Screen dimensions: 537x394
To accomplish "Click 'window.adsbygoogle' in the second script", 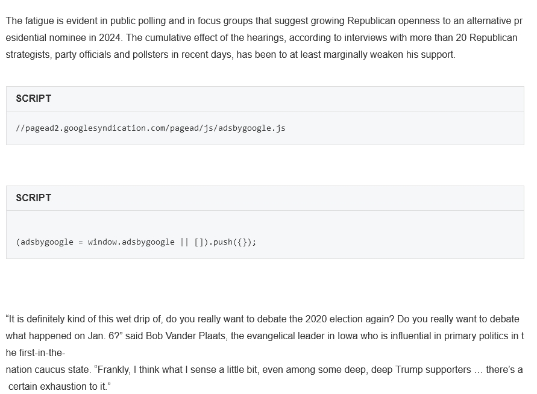I will [131, 242].
